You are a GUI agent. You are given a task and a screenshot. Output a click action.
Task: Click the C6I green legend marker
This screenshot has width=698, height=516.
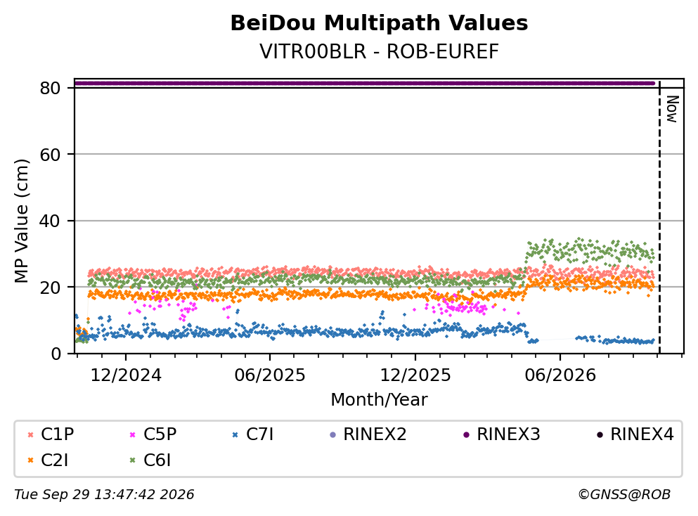pyautogui.click(x=132, y=460)
